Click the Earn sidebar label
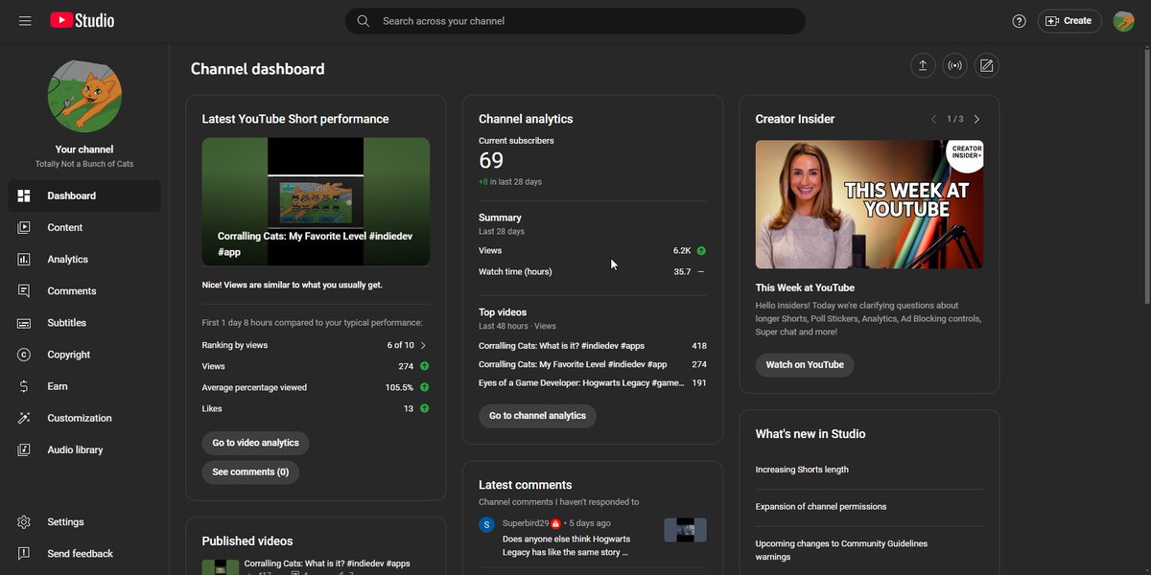This screenshot has height=575, width=1151. point(58,386)
